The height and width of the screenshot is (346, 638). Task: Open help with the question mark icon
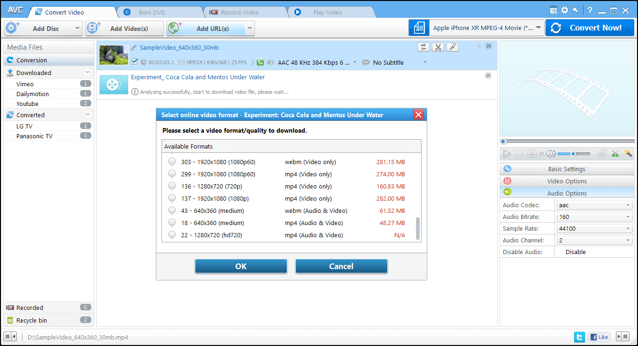click(x=590, y=10)
